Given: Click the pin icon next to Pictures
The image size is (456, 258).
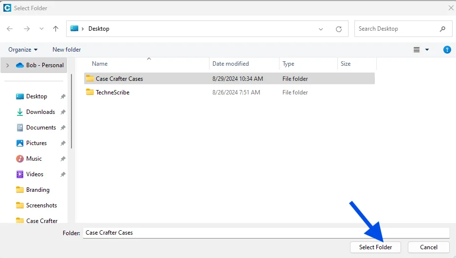Looking at the screenshot, I should point(63,143).
